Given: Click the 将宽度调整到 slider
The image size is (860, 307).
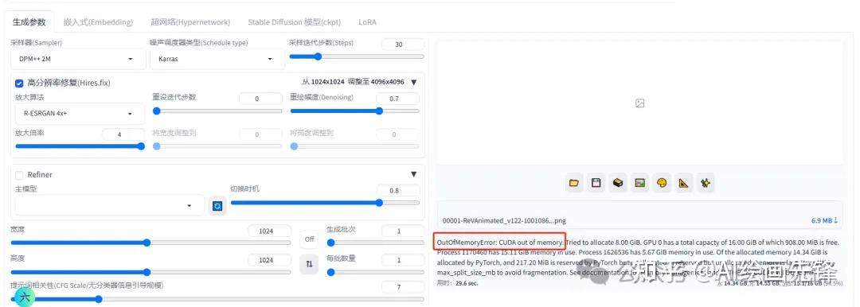Looking at the screenshot, I should pyautogui.click(x=217, y=146).
